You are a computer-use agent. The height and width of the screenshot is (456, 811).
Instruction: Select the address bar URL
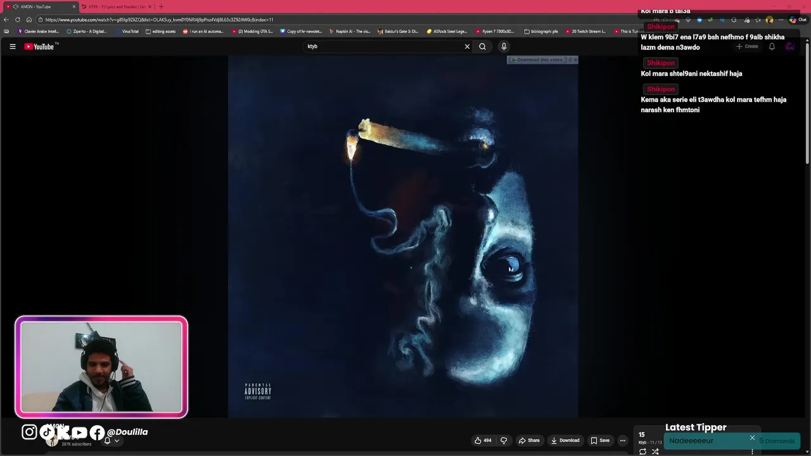click(159, 20)
